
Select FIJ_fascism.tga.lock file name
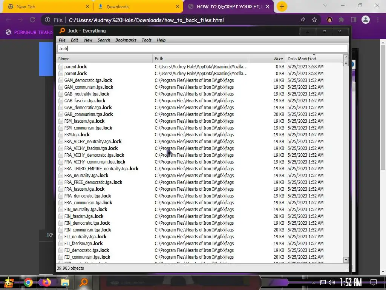point(83,244)
